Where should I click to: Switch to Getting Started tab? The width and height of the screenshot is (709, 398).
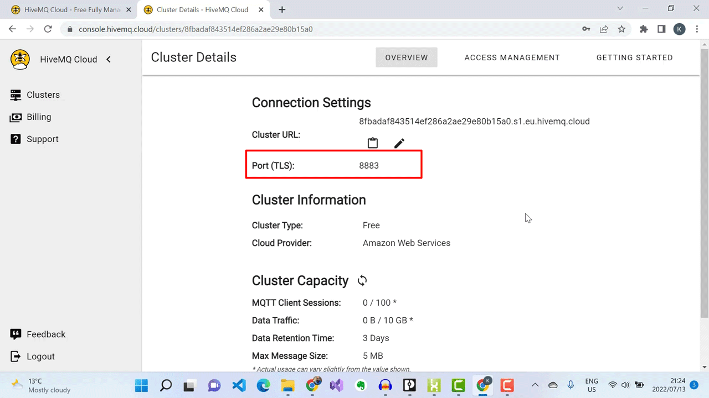[635, 57]
